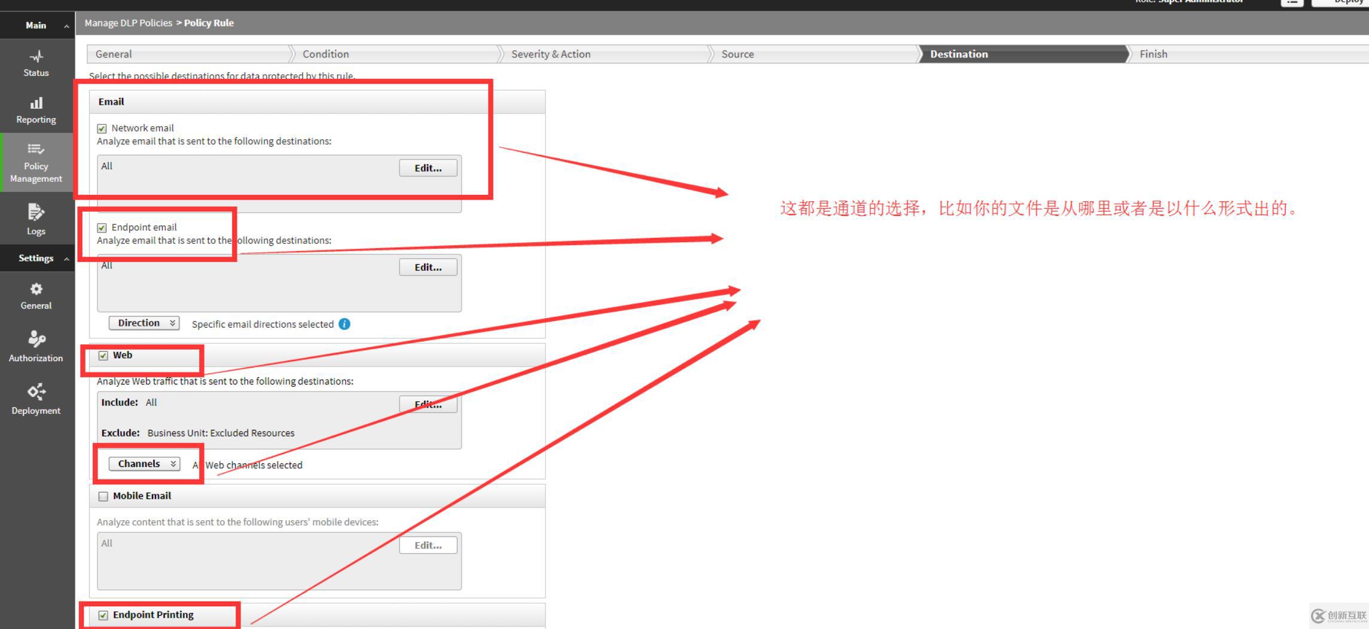
Task: Open the Direction dropdown
Action: click(144, 322)
